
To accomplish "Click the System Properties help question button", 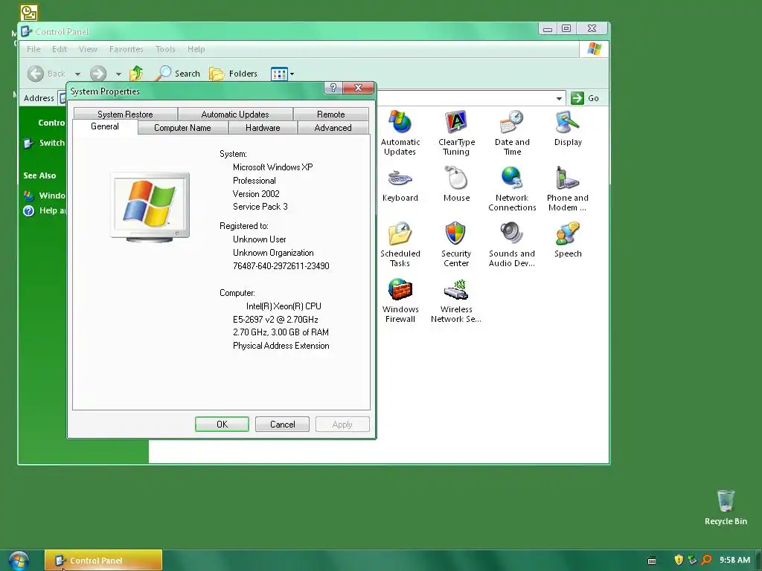I will pyautogui.click(x=333, y=88).
